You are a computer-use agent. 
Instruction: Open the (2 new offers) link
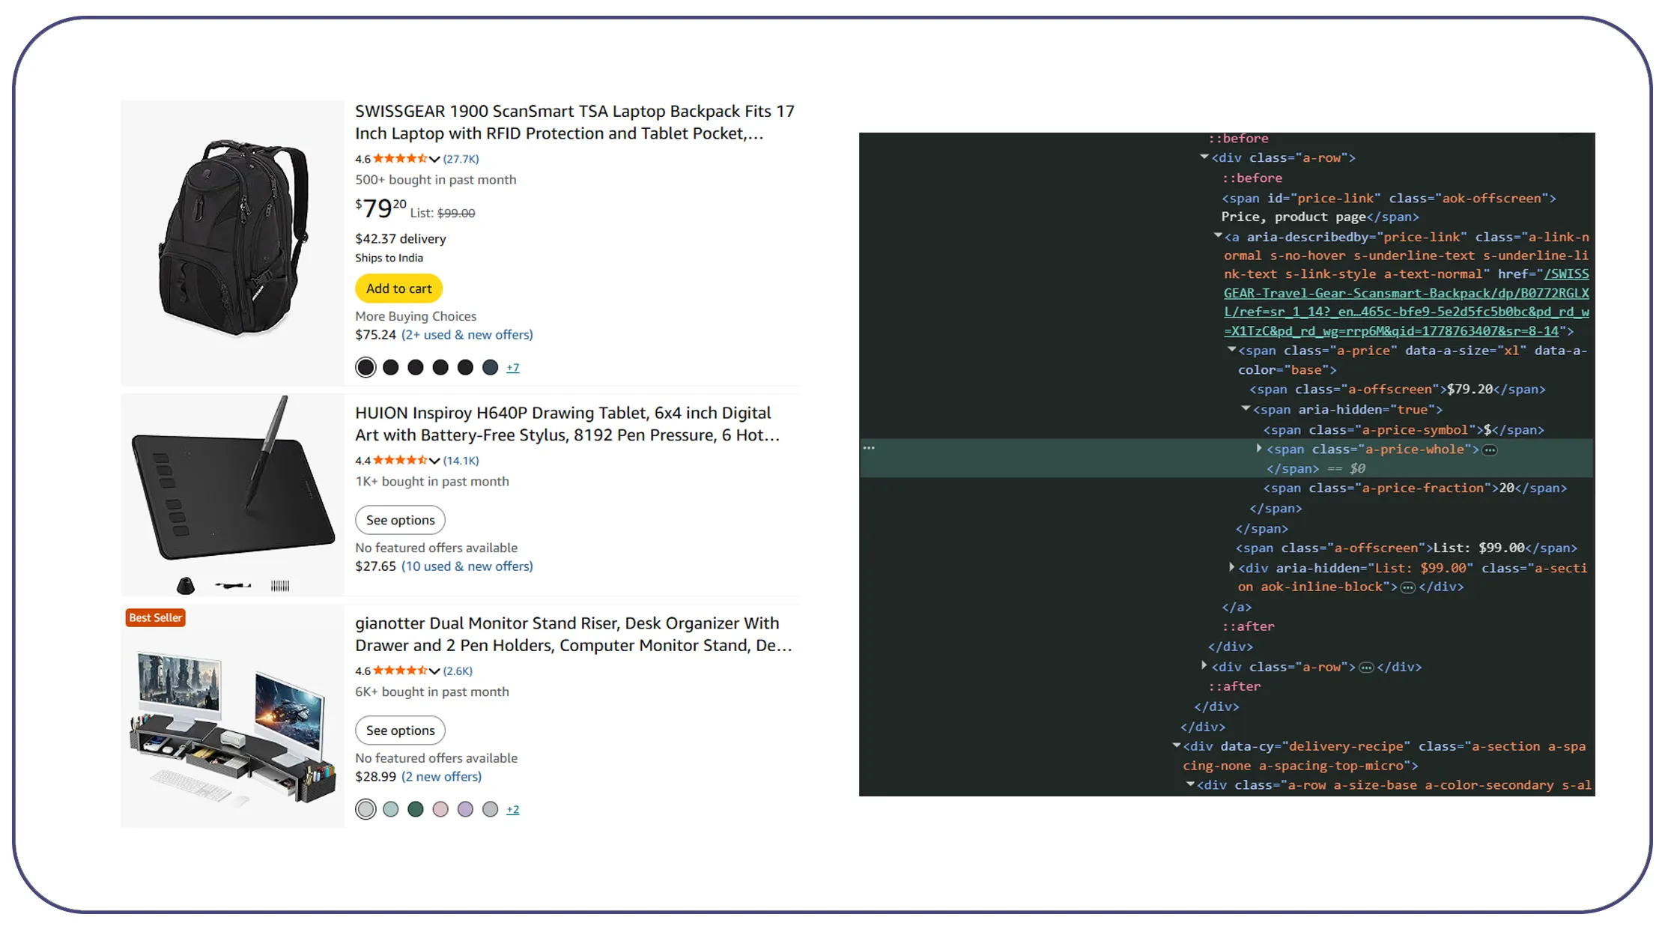[x=441, y=777]
